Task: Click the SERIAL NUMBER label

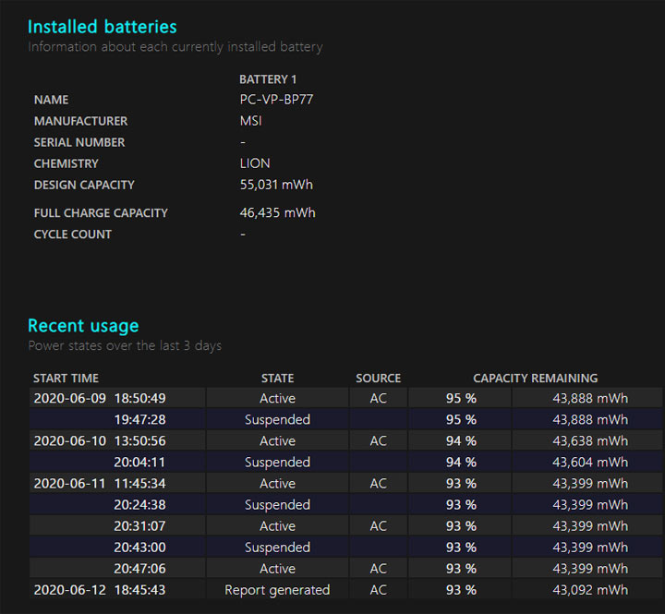Action: tap(79, 142)
